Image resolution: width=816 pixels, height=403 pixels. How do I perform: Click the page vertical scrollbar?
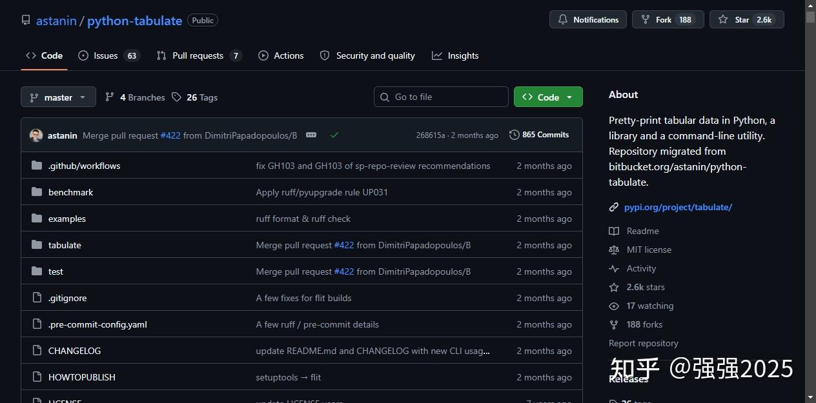(810, 201)
